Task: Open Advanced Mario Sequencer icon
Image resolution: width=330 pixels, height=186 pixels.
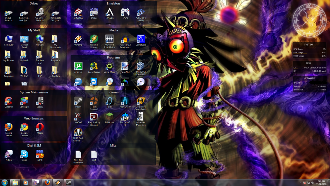Action: [x=141, y=119]
